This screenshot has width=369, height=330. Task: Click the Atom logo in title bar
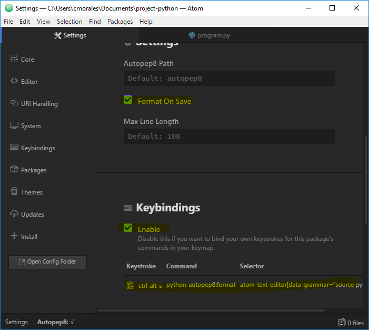tap(9, 8)
